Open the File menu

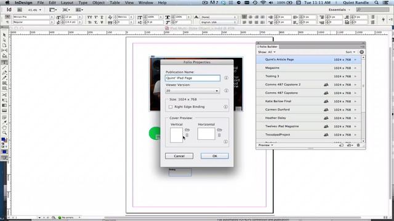(x=41, y=2)
